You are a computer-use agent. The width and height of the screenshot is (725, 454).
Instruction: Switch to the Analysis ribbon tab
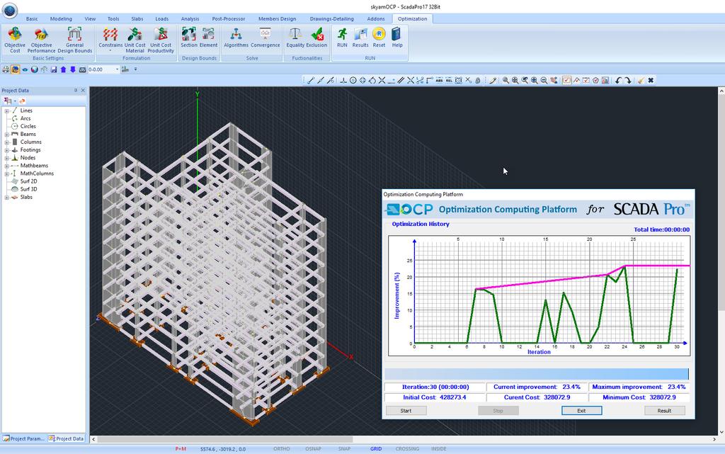[190, 19]
